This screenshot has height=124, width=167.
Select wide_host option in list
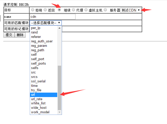coord(44,108)
